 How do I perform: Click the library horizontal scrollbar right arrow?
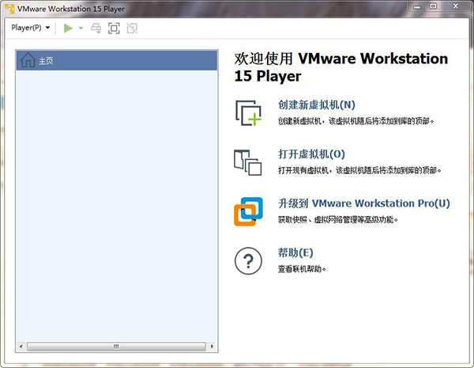(x=212, y=347)
